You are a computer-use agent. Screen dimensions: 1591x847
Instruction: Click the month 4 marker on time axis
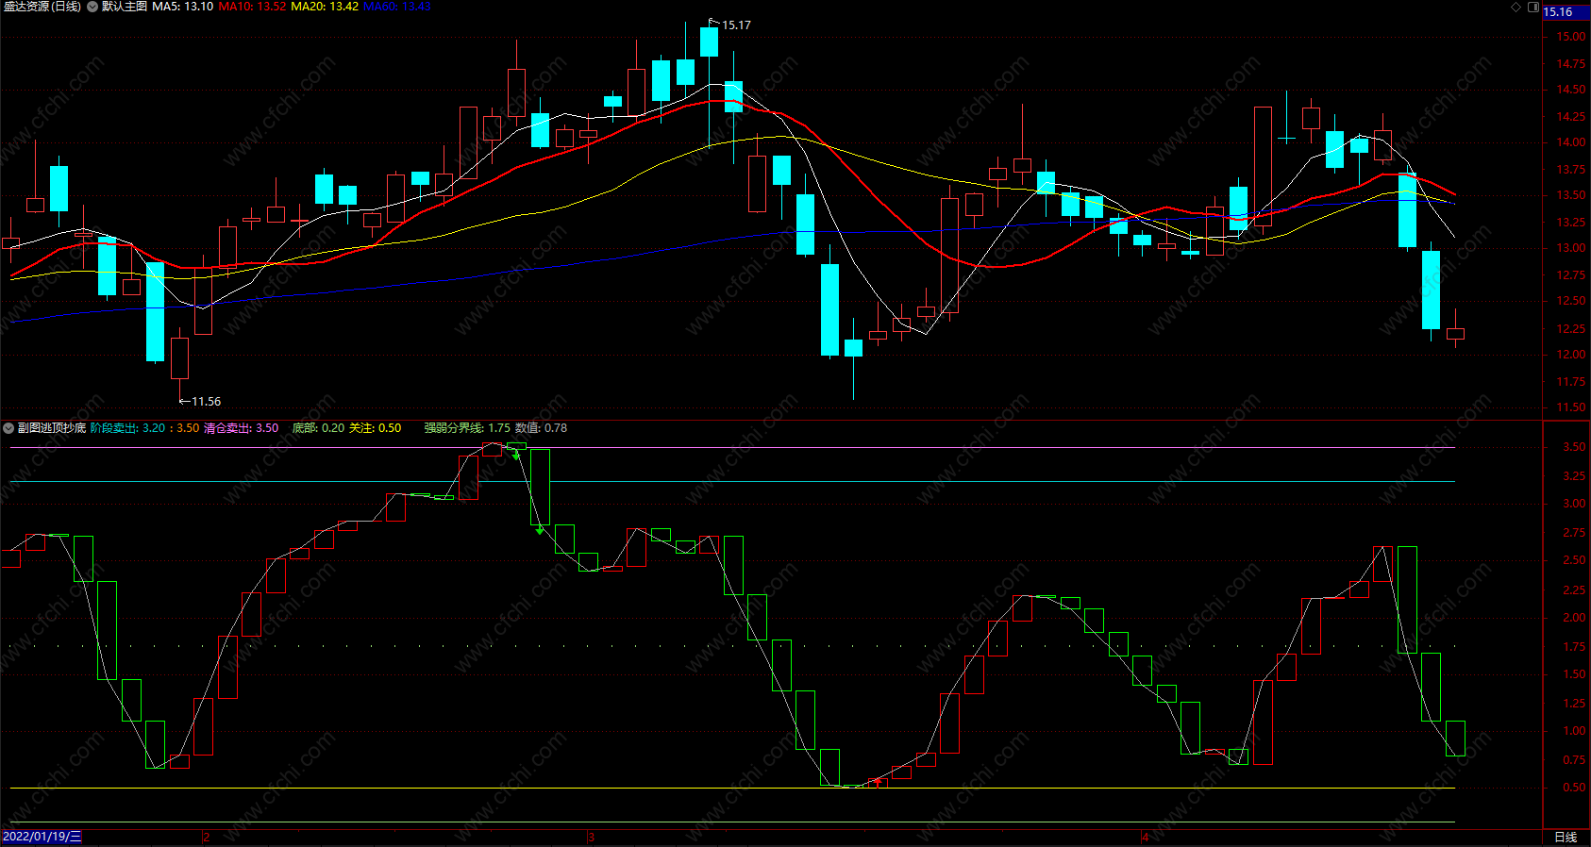(1145, 838)
